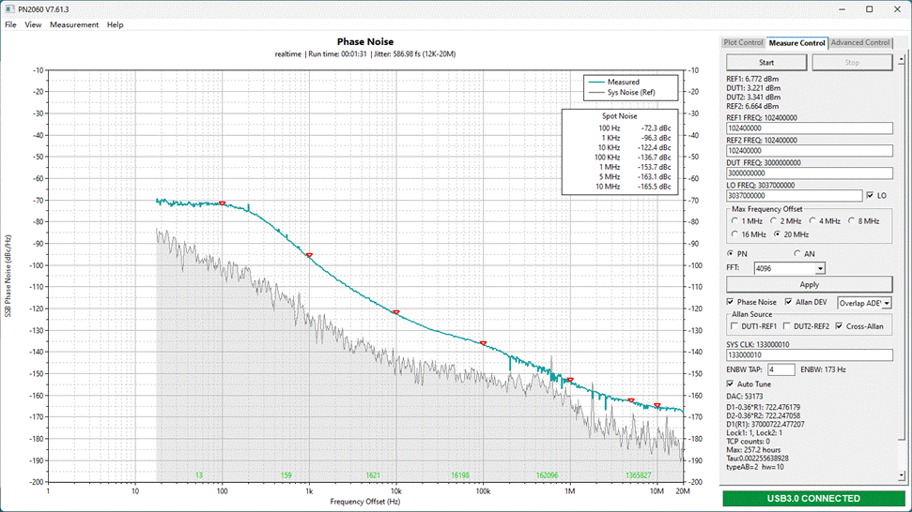Toggle the DUT2-REF2 Allan source checkbox
This screenshot has height=512, width=912.
(787, 326)
